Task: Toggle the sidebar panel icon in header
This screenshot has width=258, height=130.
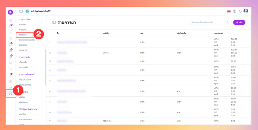Action: pyautogui.click(x=21, y=11)
